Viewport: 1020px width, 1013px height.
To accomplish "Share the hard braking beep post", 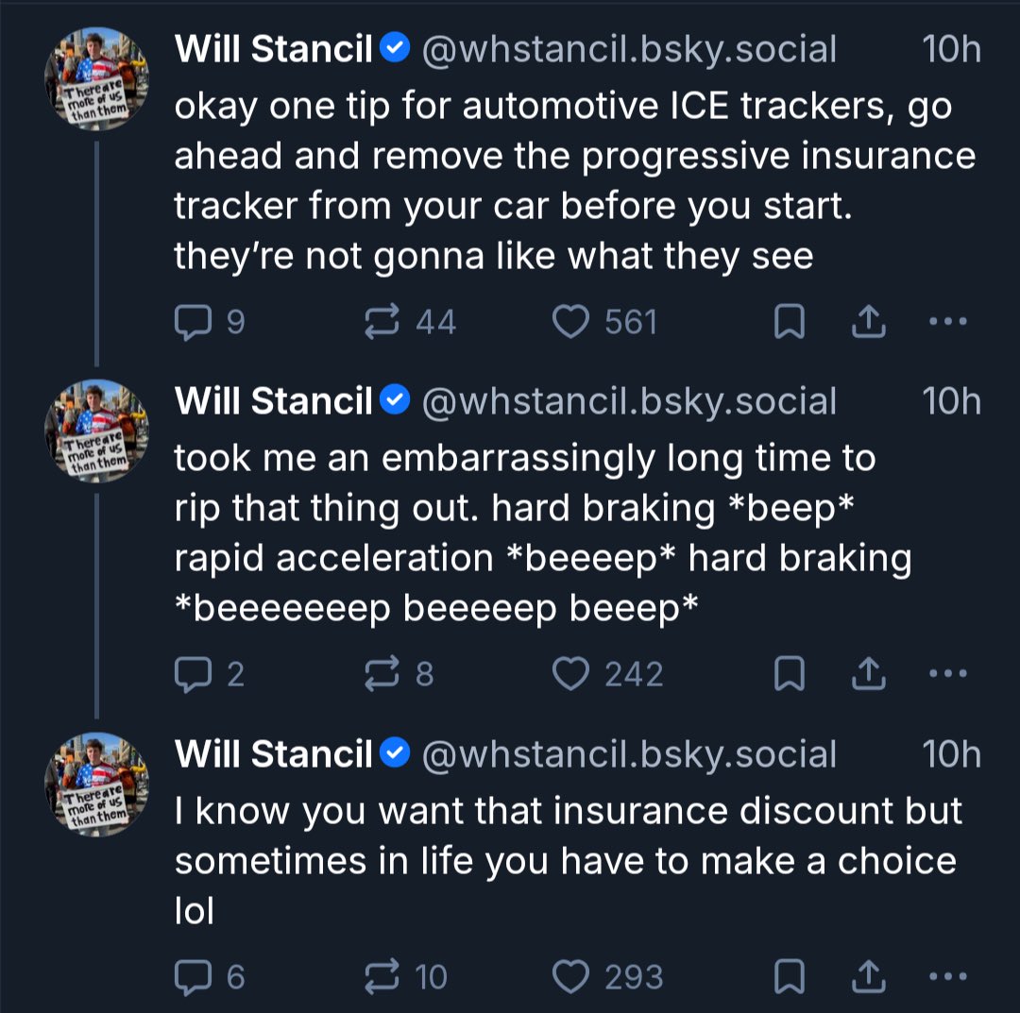I will tap(869, 673).
